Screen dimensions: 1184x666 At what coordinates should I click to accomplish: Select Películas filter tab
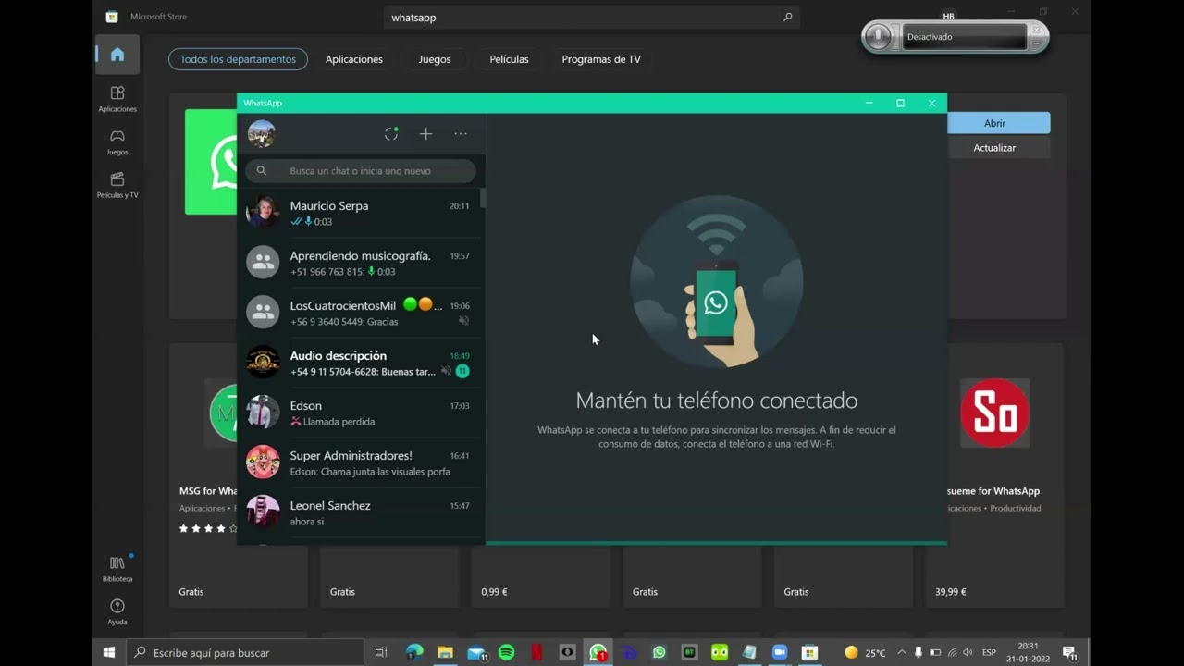click(510, 59)
